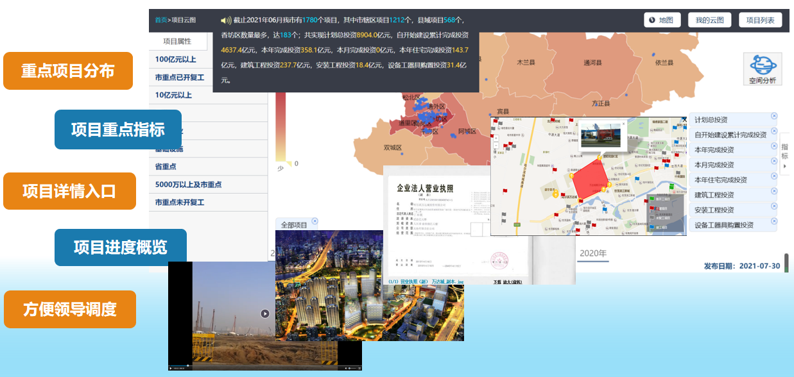Remove the 本年完成投资 indicator tag
The image size is (794, 377).
(x=773, y=146)
